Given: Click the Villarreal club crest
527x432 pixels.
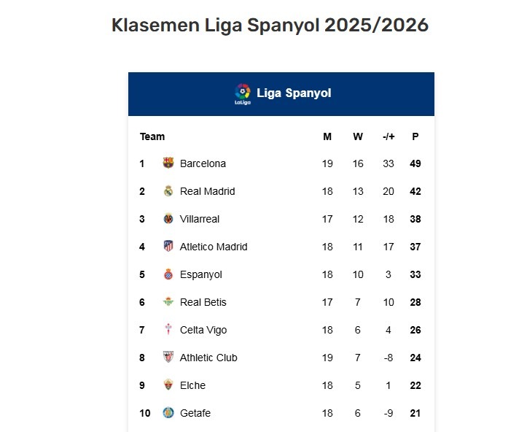Looking at the screenshot, I should tap(168, 219).
